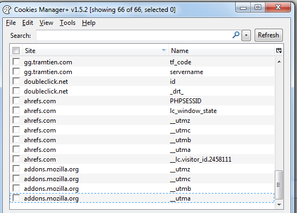Check the addons.mozilla.org __utmz checkbox

[x=16, y=169]
